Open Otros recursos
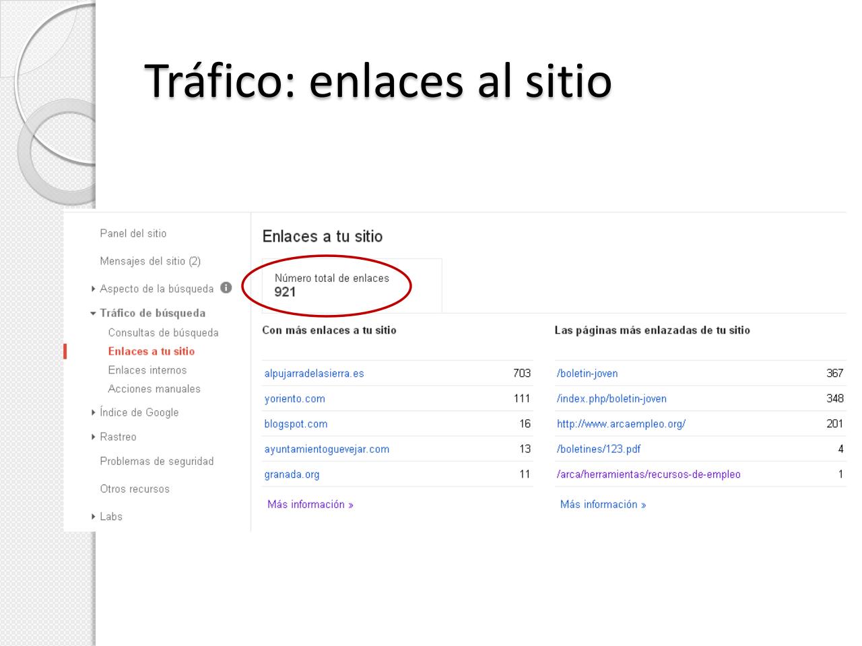 [x=135, y=489]
